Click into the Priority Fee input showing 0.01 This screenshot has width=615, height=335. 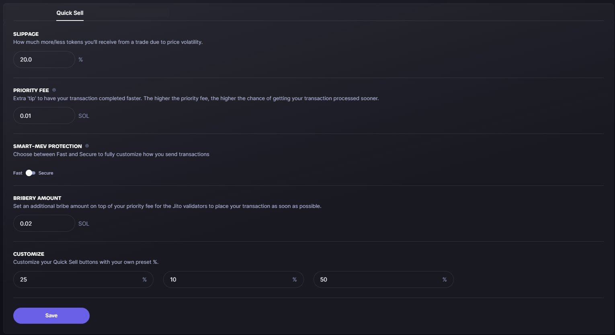tap(44, 115)
